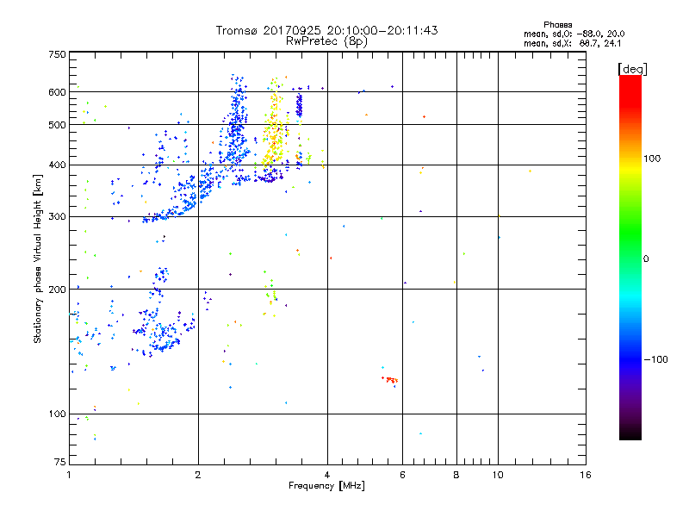Click the '4' frequency tick label
The height and width of the screenshot is (517, 689).
(327, 475)
